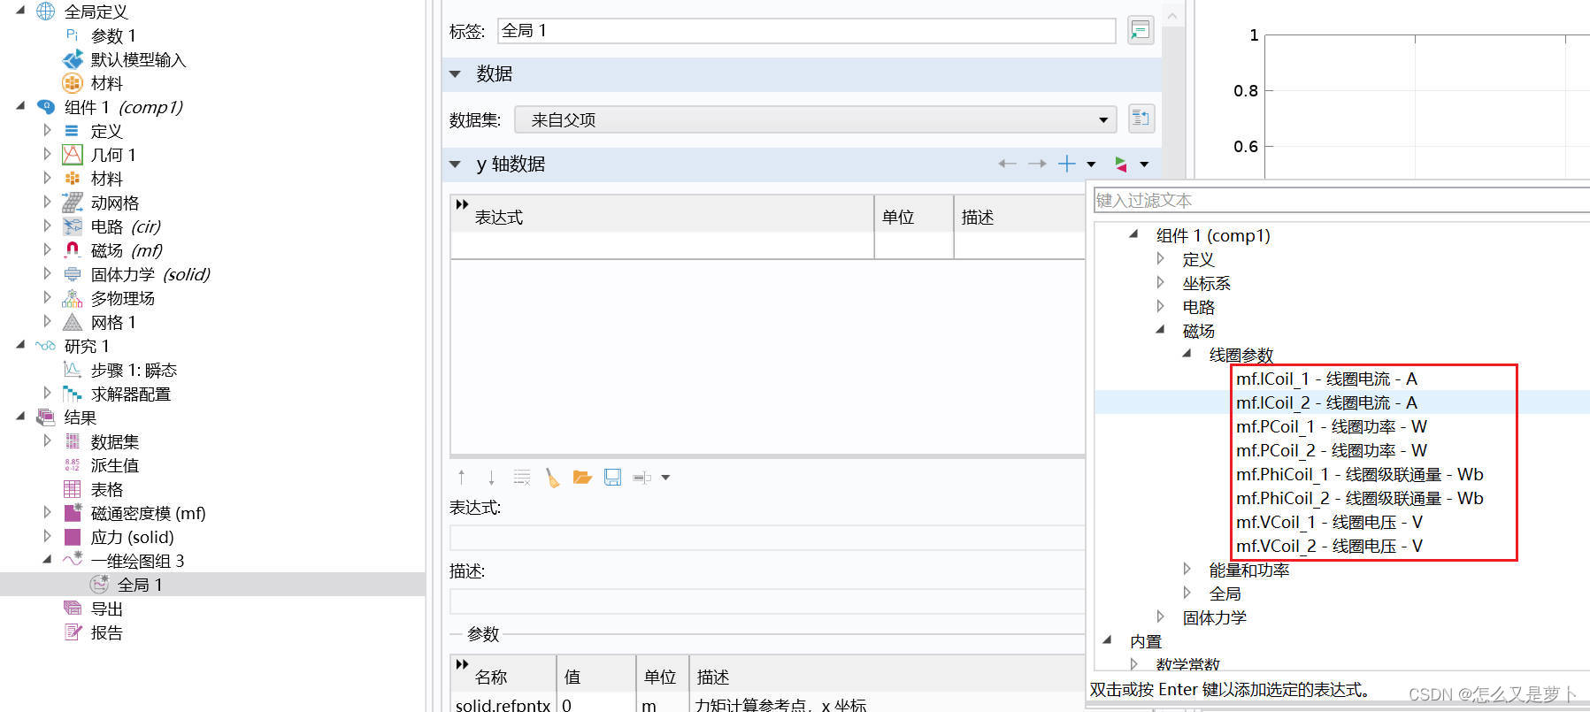Viewport: 1590px width, 712px height.
Task: Collapse the 一维绘图组 3 node
Action: [47, 560]
